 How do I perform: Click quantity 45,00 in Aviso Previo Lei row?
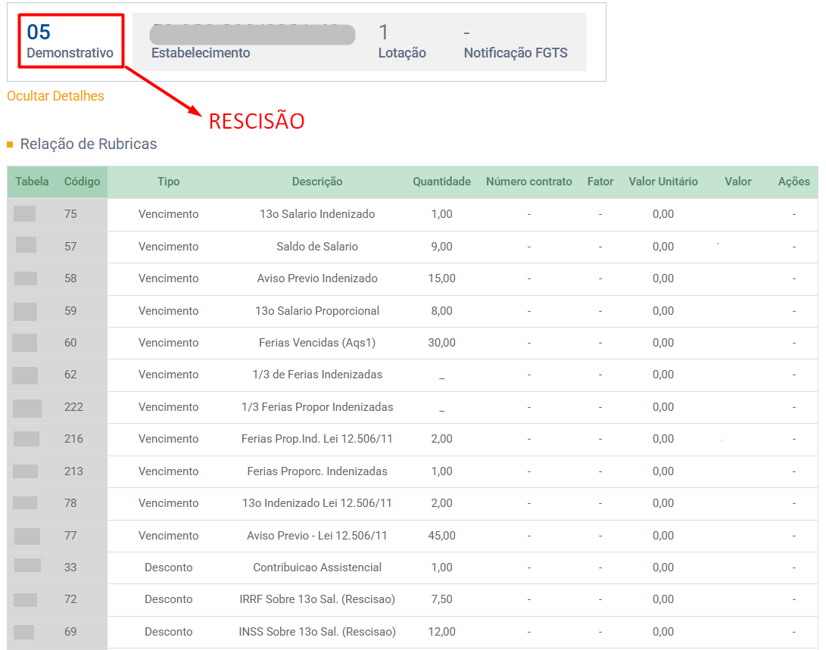pos(441,536)
